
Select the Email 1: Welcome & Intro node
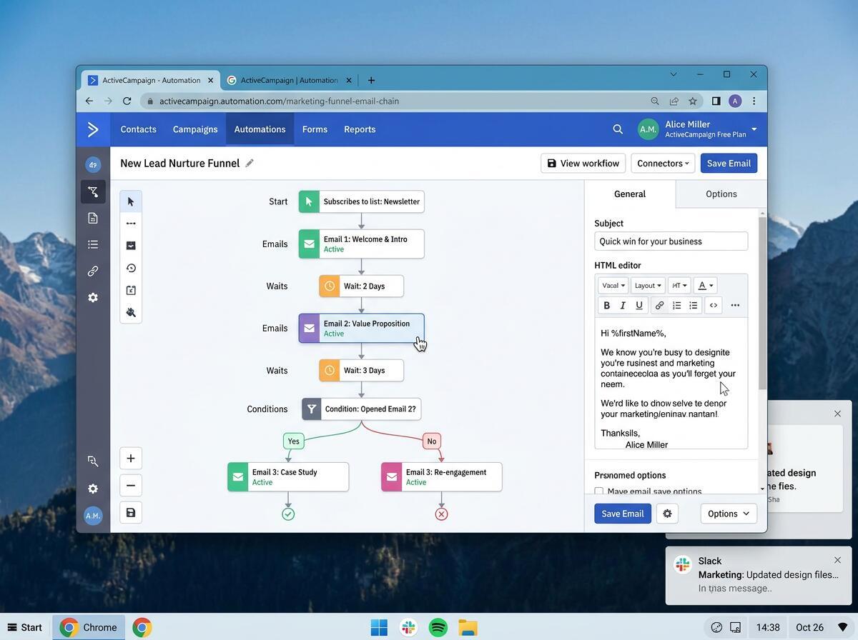[361, 244]
